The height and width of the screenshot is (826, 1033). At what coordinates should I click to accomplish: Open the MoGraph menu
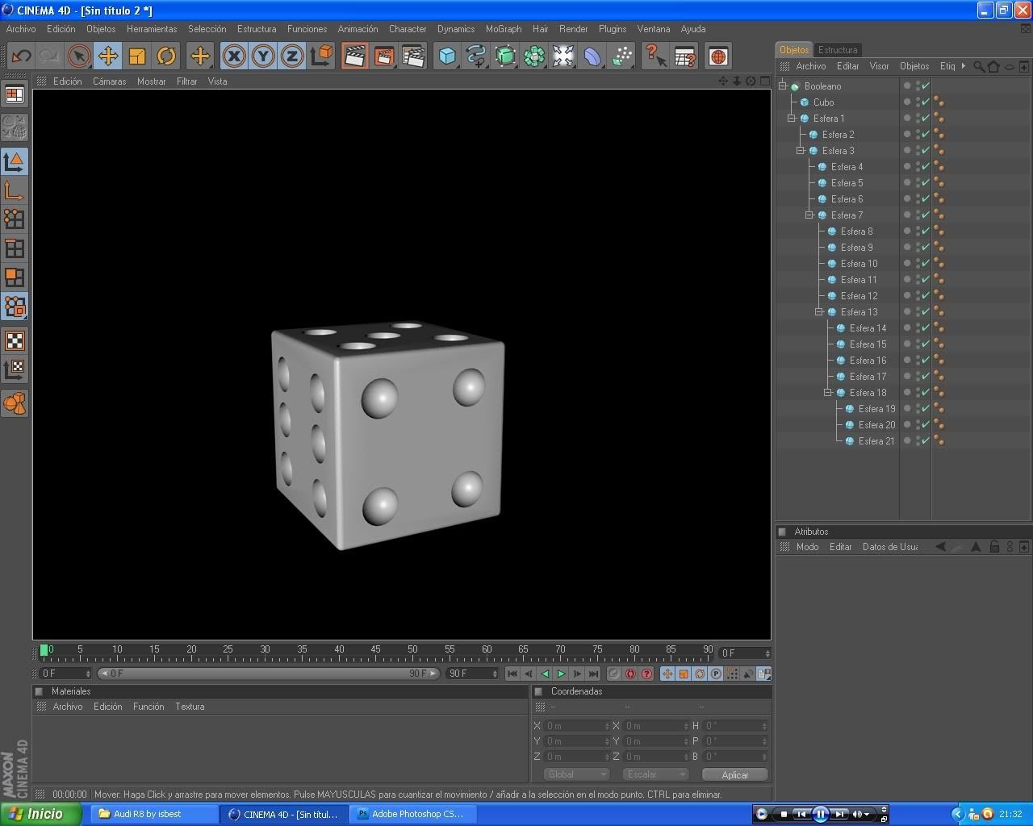504,28
